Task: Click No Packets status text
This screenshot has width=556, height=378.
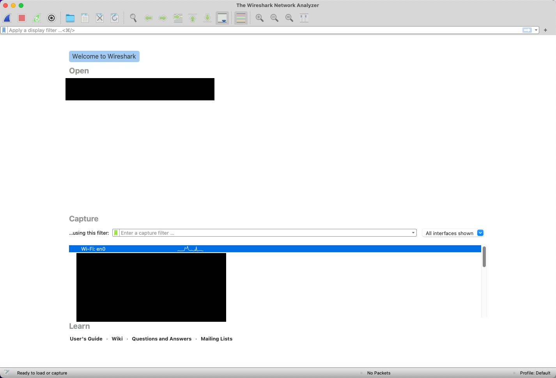Action: tap(379, 373)
